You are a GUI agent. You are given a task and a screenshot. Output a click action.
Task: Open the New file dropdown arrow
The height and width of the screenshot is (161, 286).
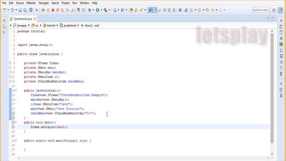click(8, 10)
